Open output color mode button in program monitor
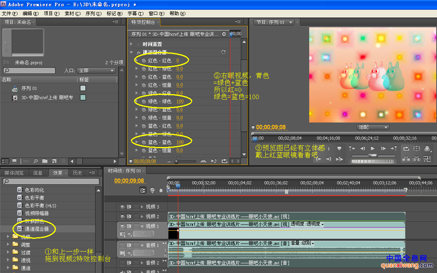Image resolution: width=437 pixels, height=273 pixels. tap(427, 149)
